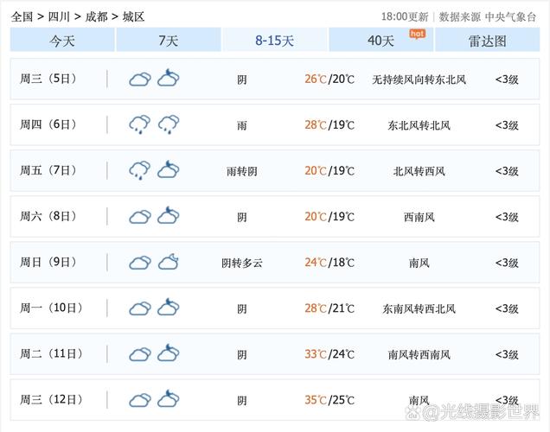This screenshot has height=432, width=550.
Task: Open the 雷达图 tab
Action: click(488, 41)
